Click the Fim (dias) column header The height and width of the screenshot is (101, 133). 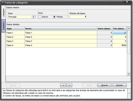coord(120,29)
